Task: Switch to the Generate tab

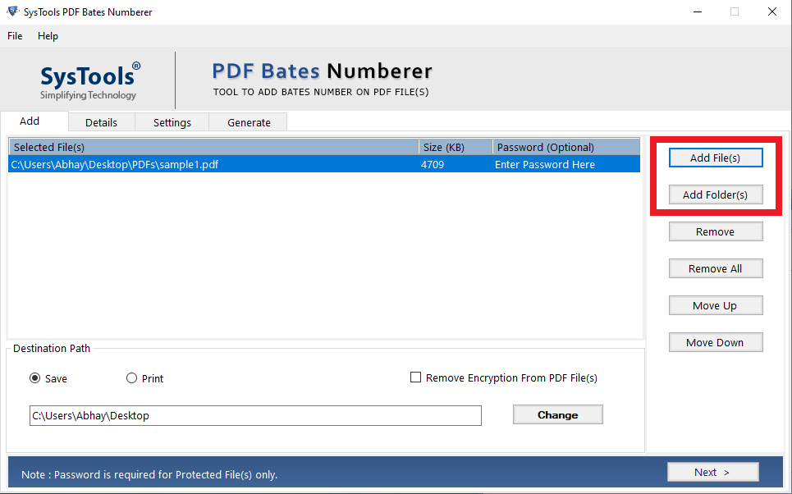Action: point(249,122)
